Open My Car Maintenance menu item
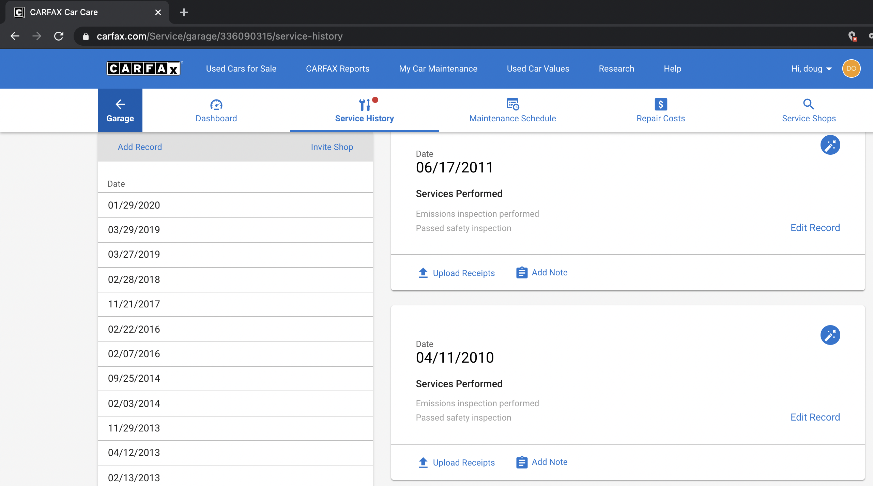This screenshot has width=873, height=486. click(x=438, y=69)
